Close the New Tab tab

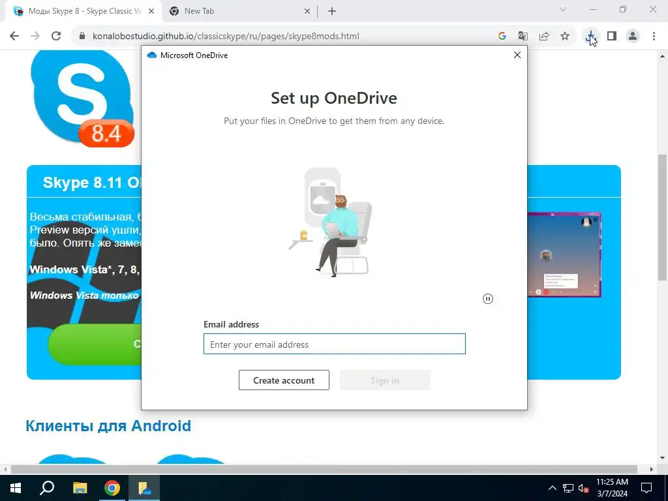307,12
